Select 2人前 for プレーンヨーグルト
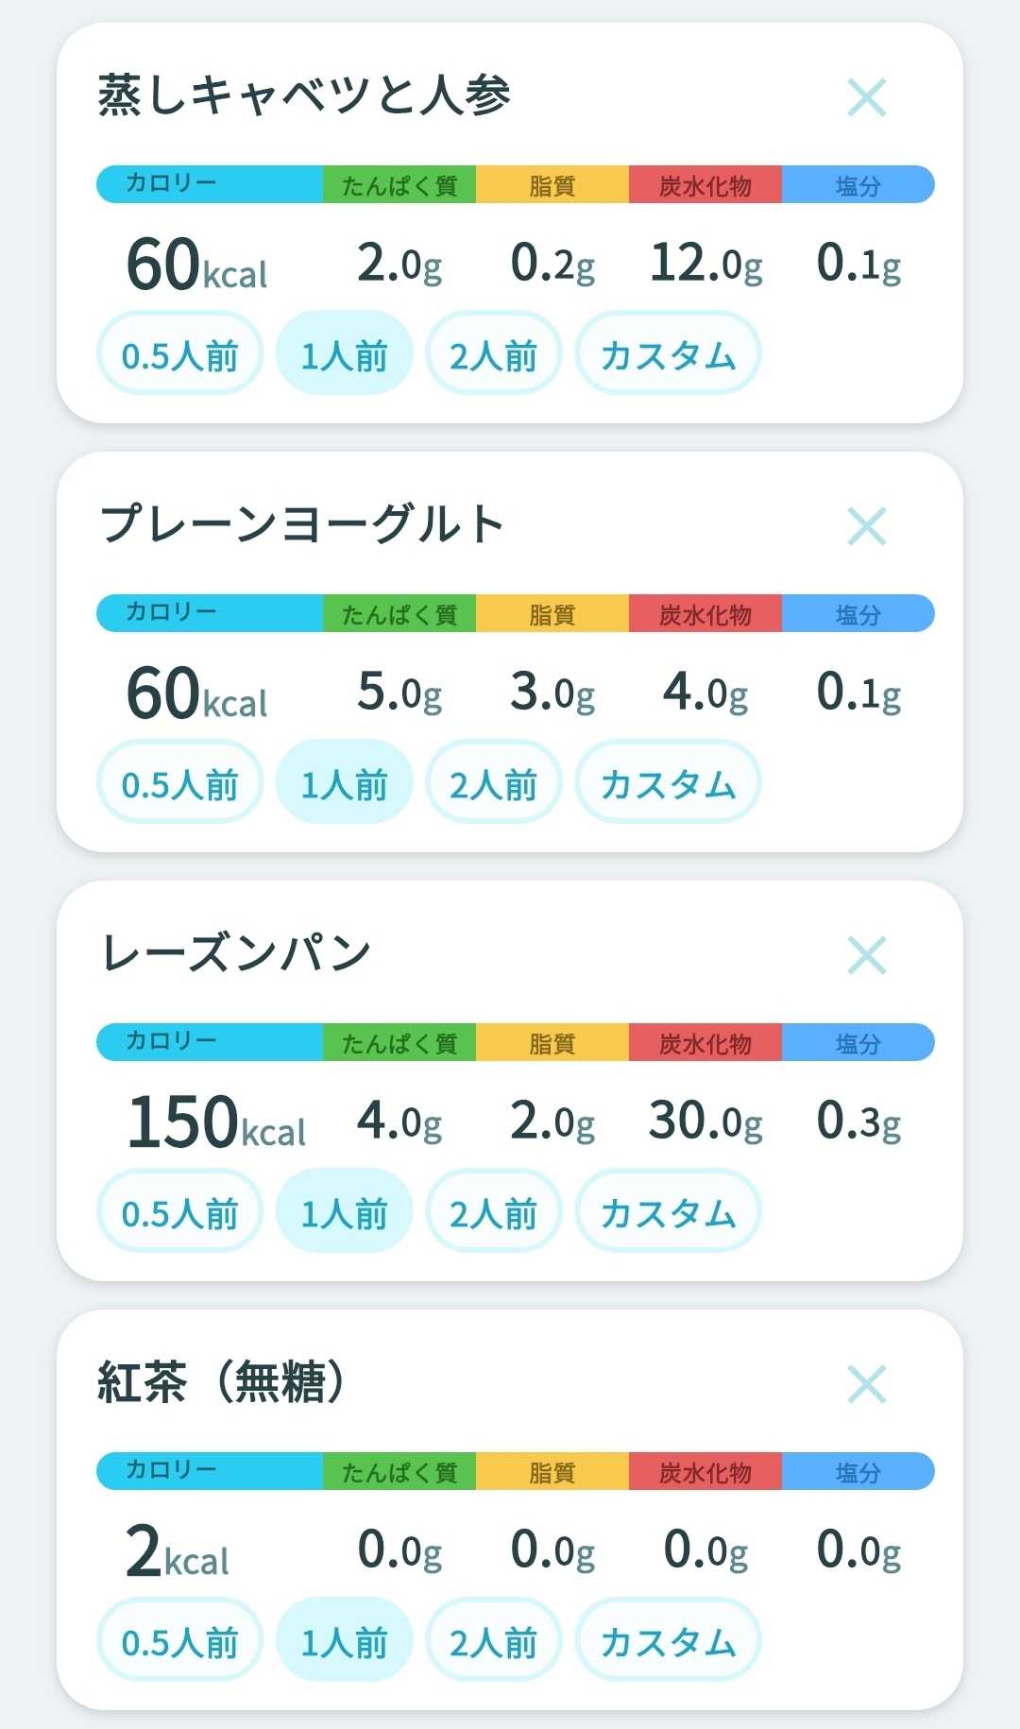This screenshot has width=1020, height=1729. (493, 782)
